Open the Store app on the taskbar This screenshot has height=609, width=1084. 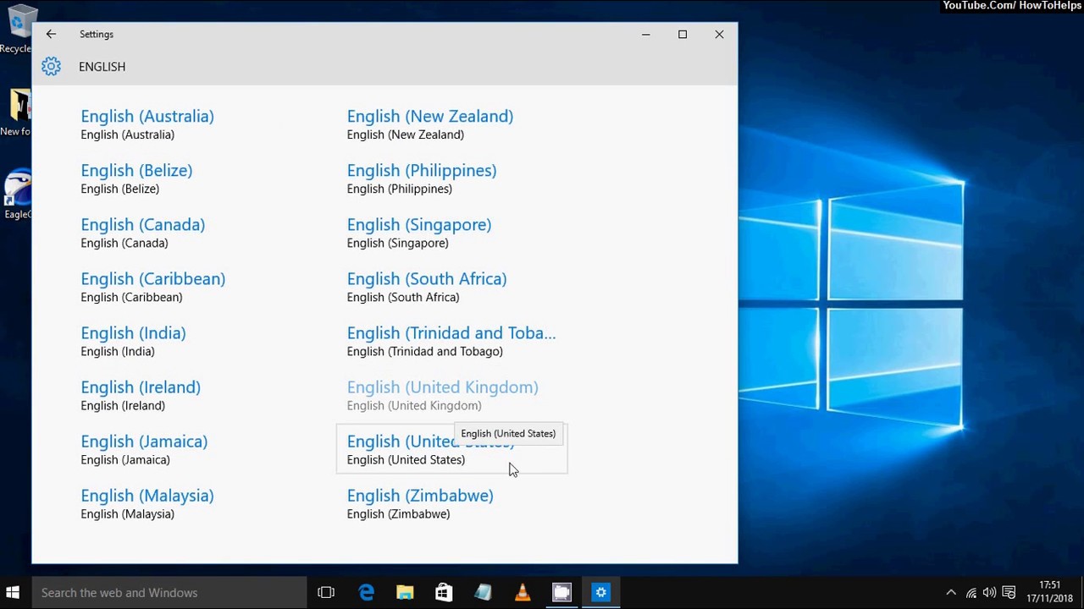444,592
